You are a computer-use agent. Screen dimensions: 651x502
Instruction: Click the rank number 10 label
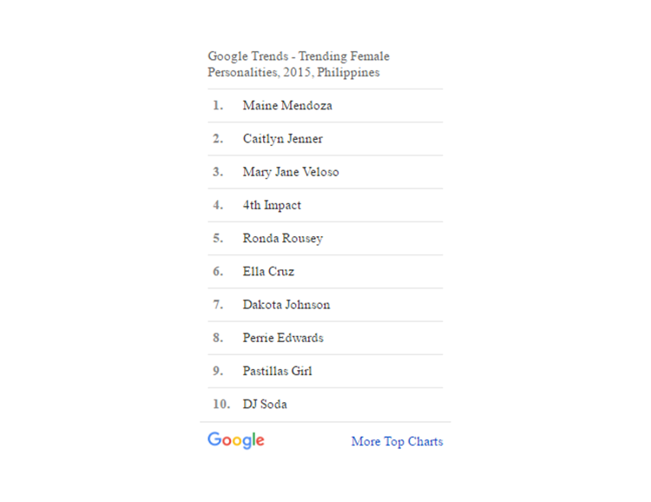click(x=220, y=404)
